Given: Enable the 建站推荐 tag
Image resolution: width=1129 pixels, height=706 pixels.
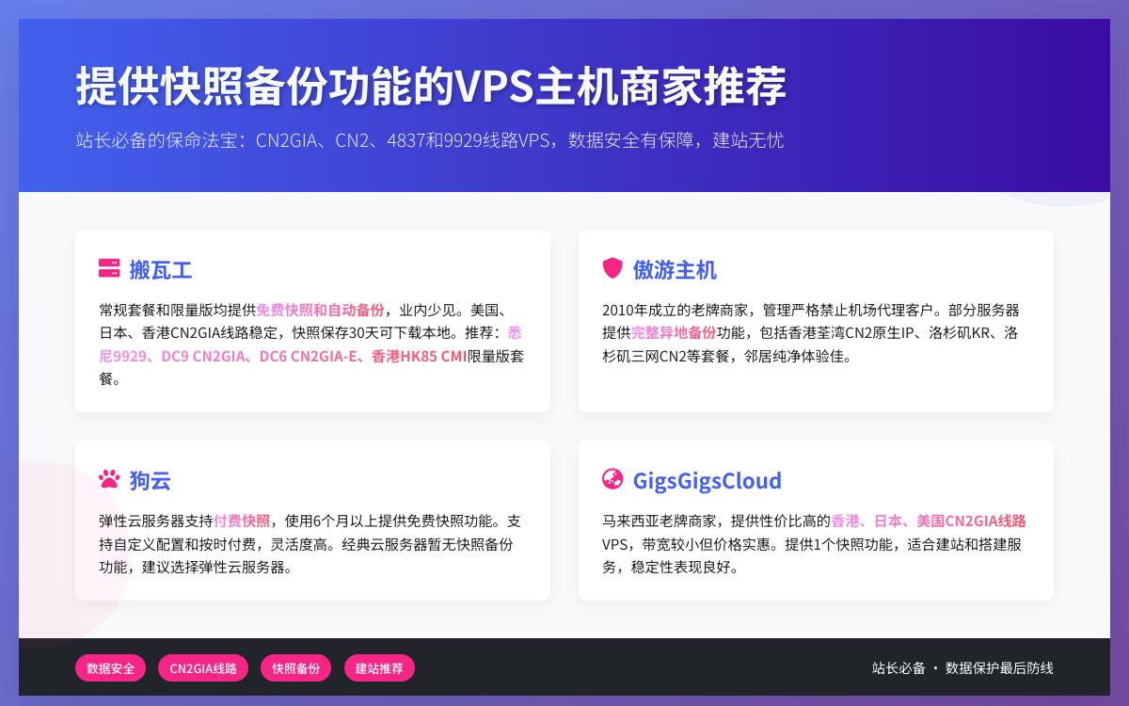Looking at the screenshot, I should point(379,668).
